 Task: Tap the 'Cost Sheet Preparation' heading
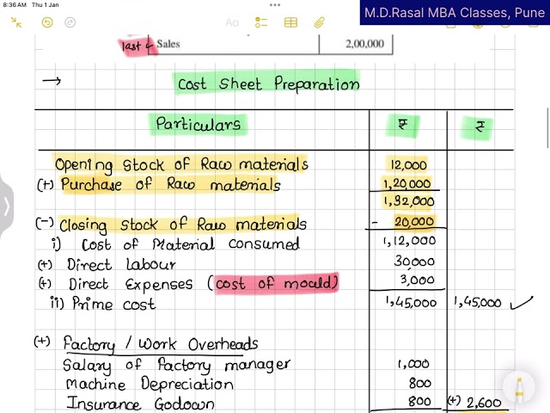coord(268,83)
